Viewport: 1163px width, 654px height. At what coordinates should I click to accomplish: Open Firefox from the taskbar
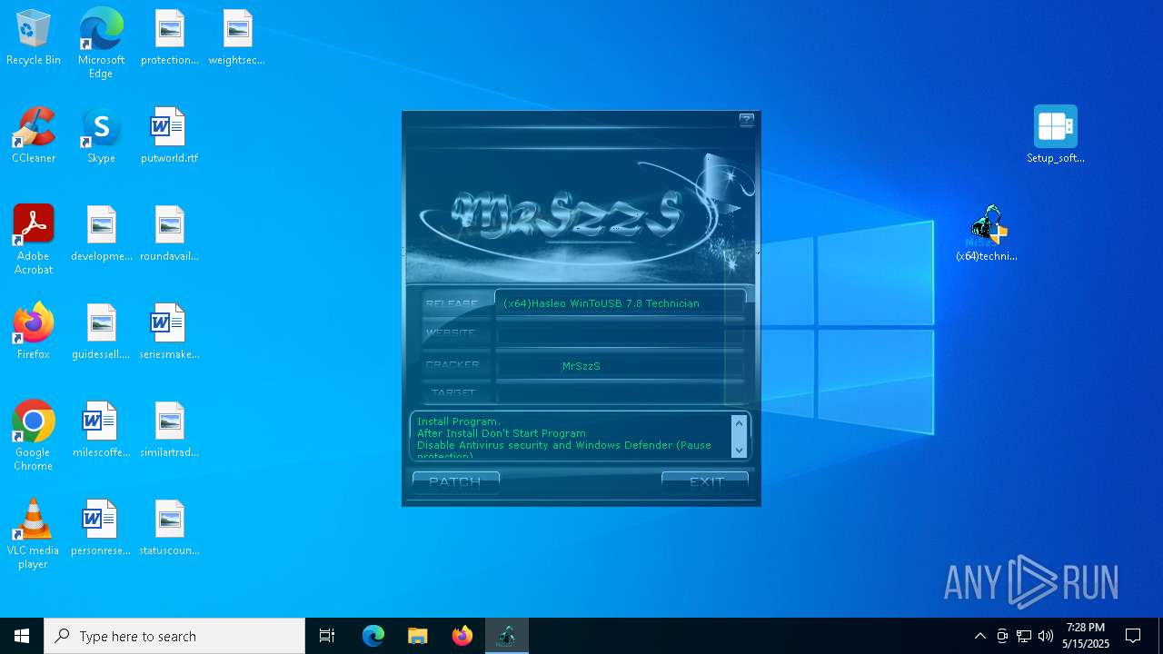[462, 636]
